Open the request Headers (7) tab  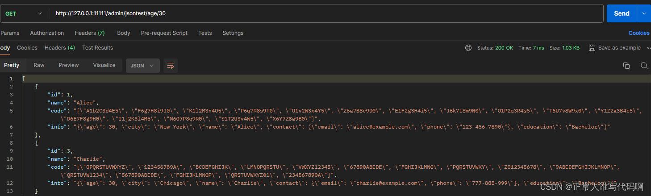pos(89,33)
